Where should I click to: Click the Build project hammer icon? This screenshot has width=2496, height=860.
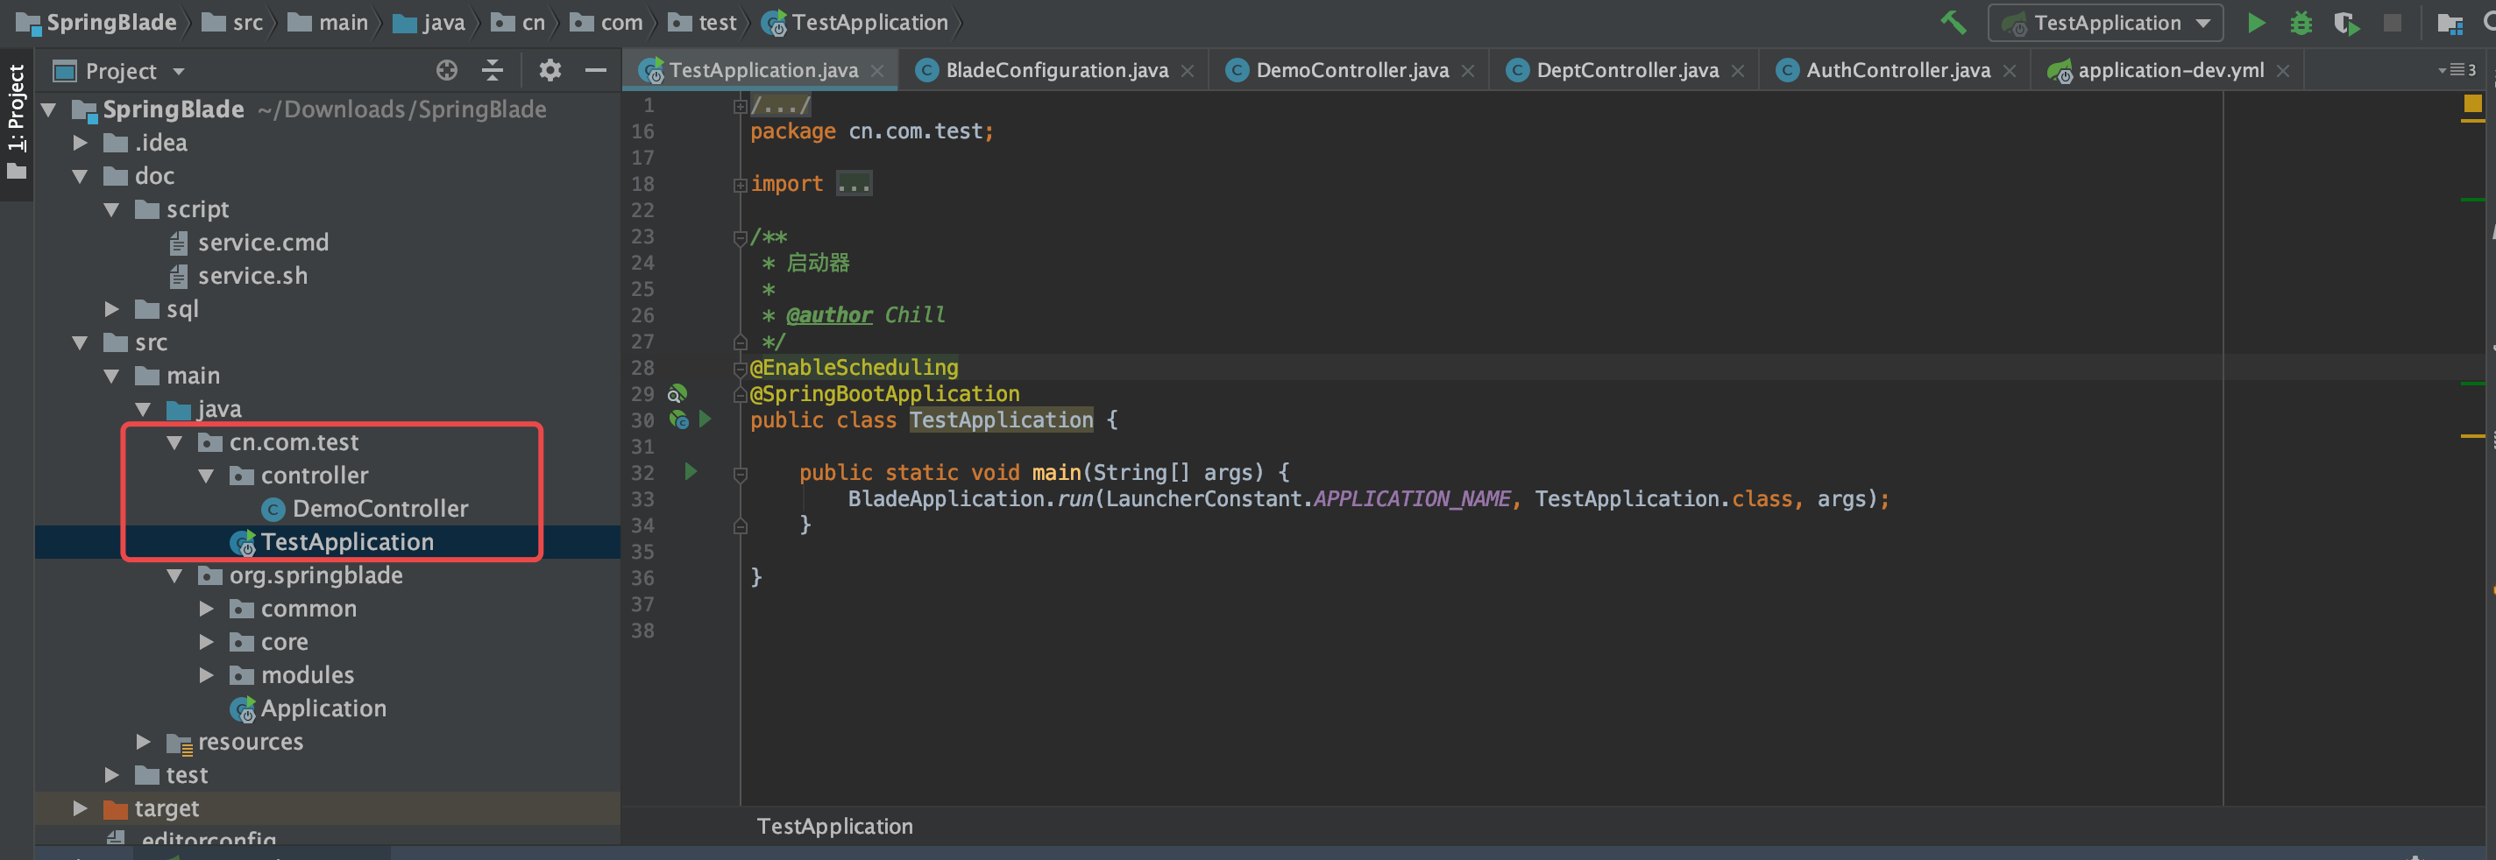(x=1953, y=22)
